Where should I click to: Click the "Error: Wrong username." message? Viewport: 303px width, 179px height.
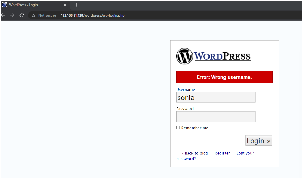(x=224, y=77)
